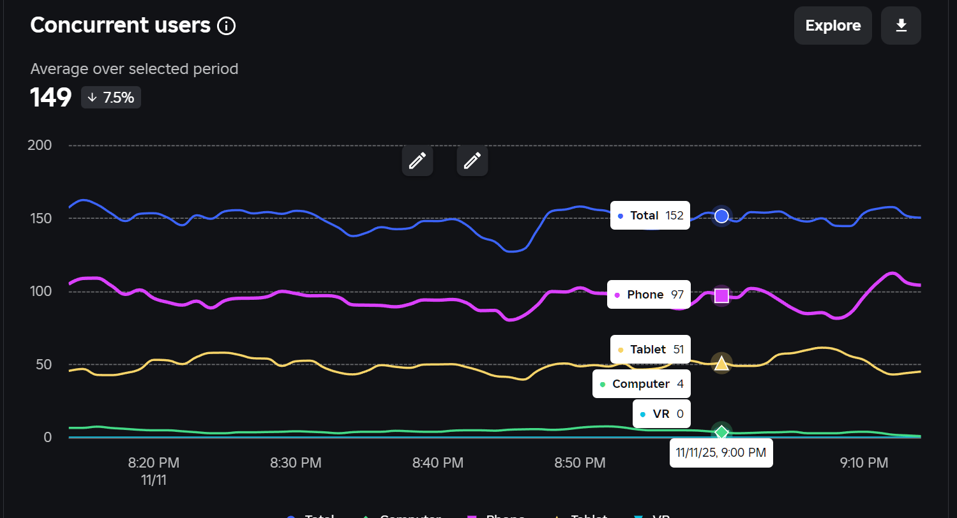Download the concurrent users chart data
957x518 pixels.
tap(901, 26)
